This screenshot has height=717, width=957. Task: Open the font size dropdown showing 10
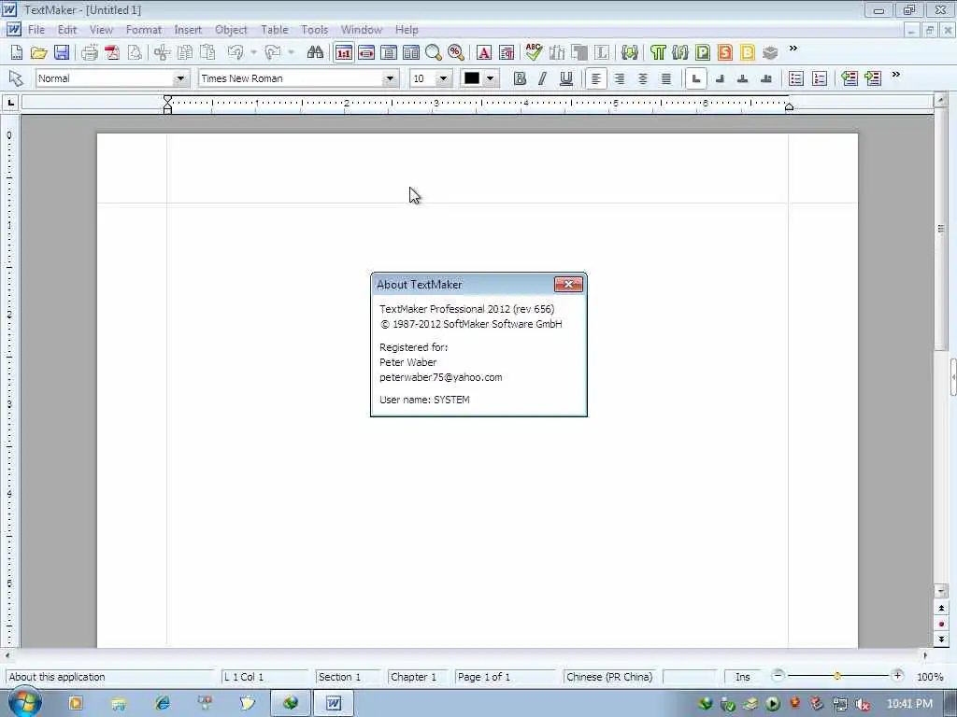coord(443,78)
